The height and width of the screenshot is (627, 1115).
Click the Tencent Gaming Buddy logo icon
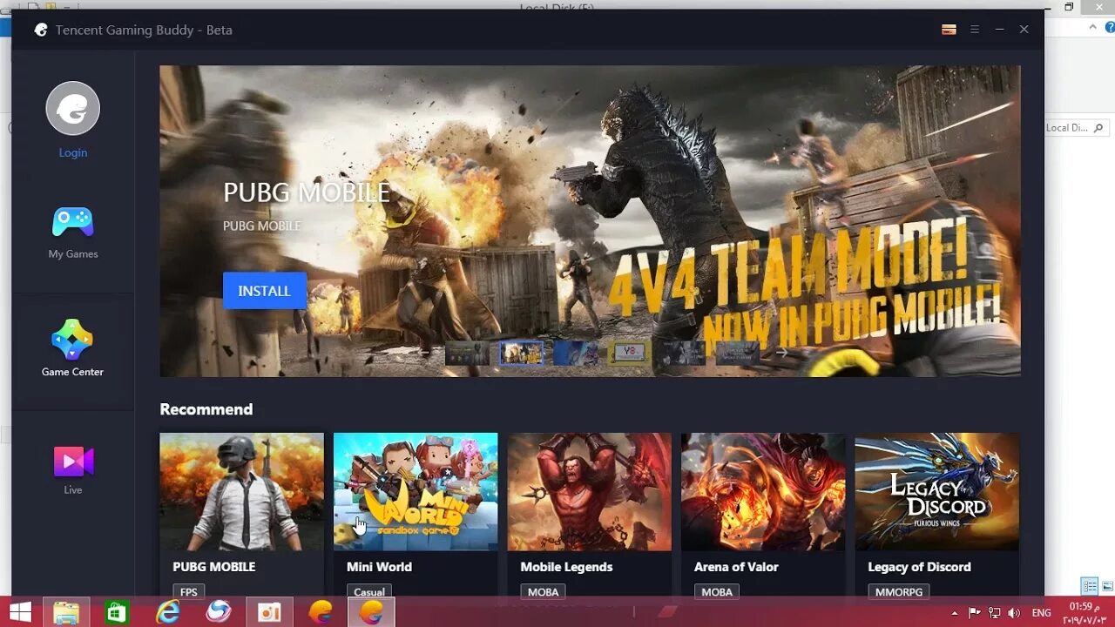[41, 30]
